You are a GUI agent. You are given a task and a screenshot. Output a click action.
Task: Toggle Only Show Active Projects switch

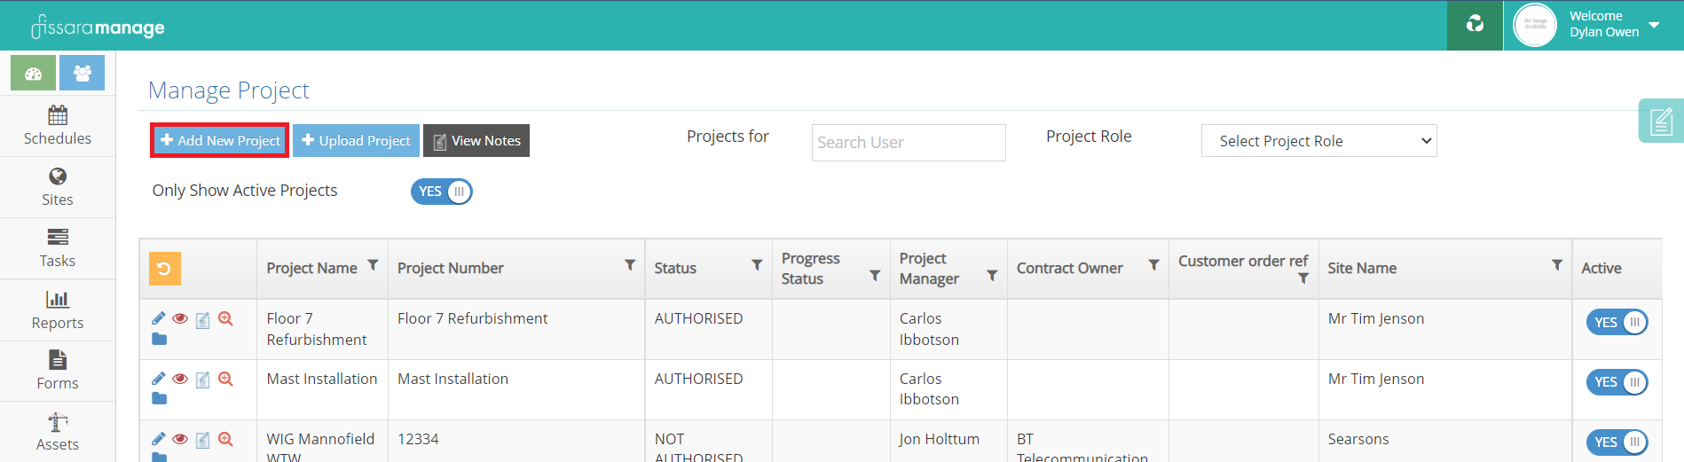coord(442,192)
